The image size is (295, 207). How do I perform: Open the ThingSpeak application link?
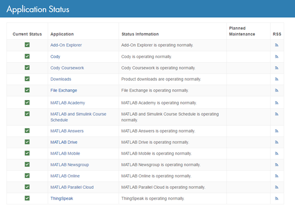point(62,199)
